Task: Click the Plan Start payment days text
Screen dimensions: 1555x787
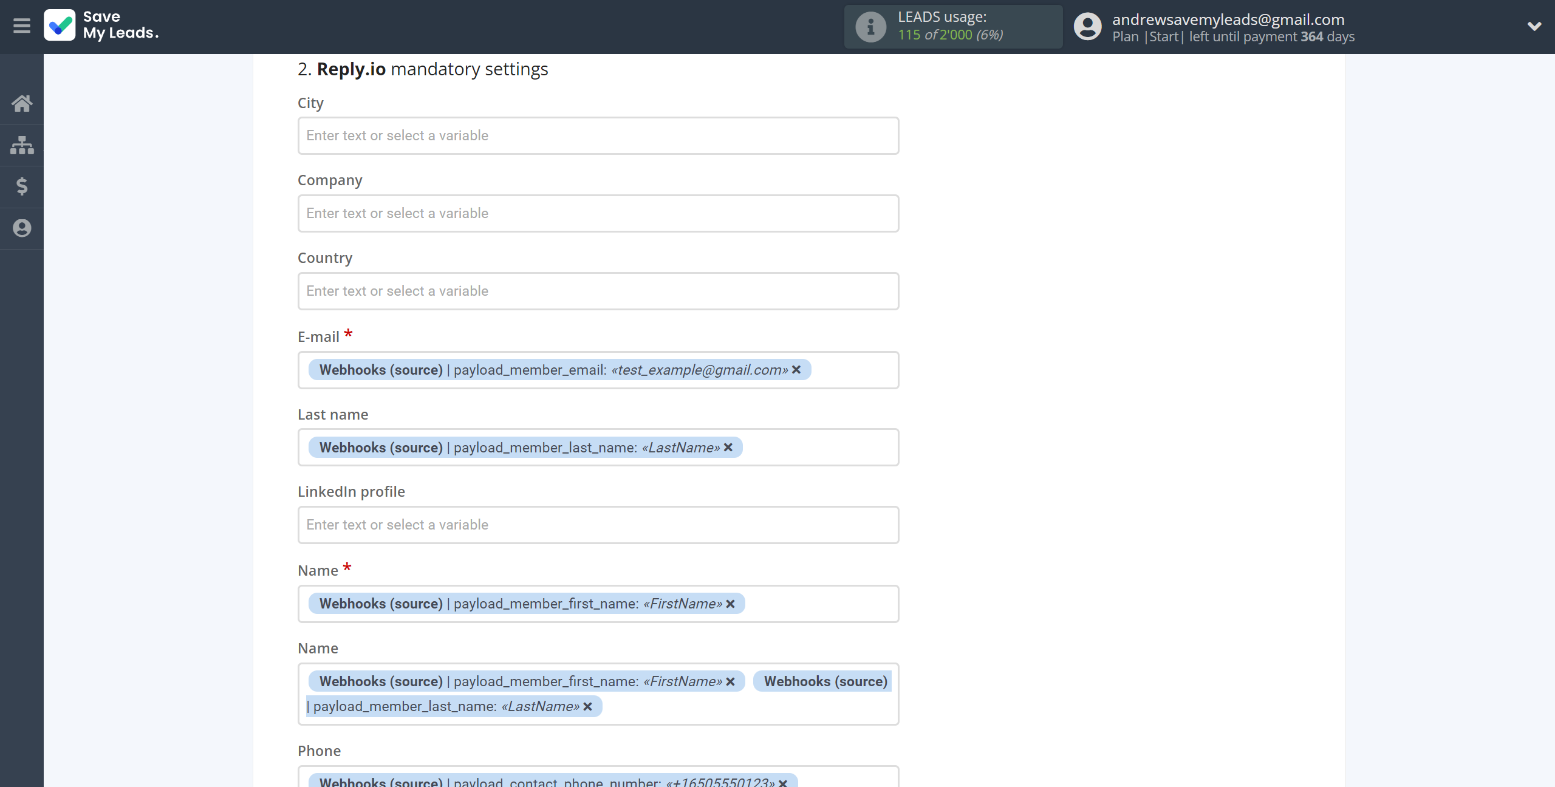Action: click(1233, 36)
